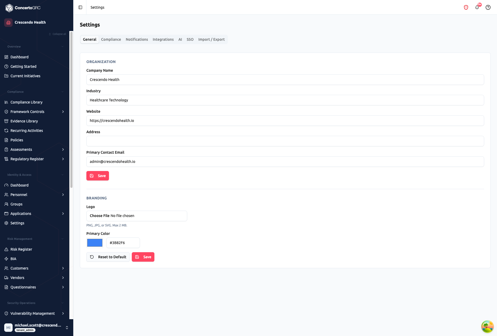Click the BIA lightning icon

pos(6,259)
